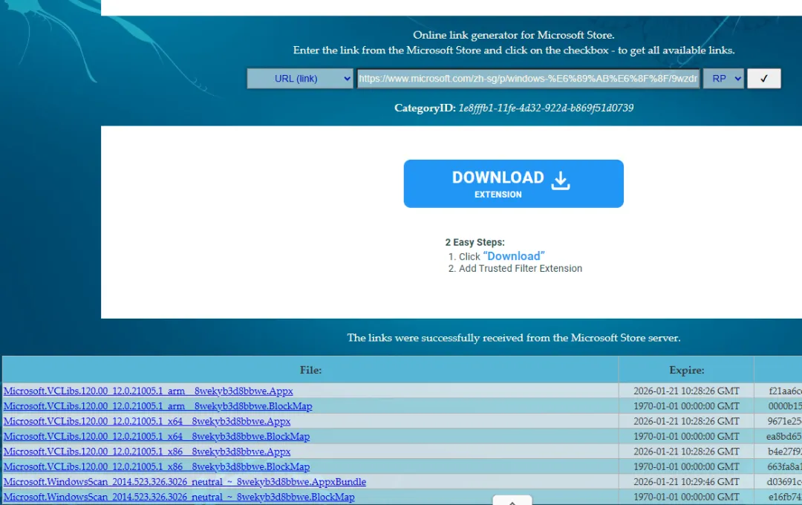802x505 pixels.
Task: Open Microsoft.WindowsScan AppxBundle file link
Action: click(185, 482)
